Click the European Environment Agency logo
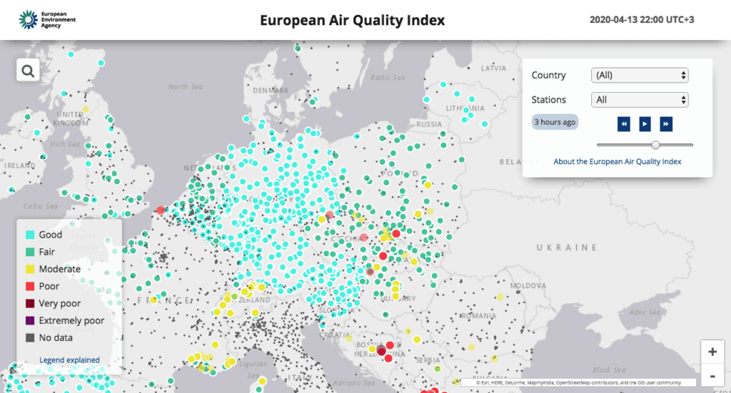This screenshot has height=393, width=731. point(47,20)
